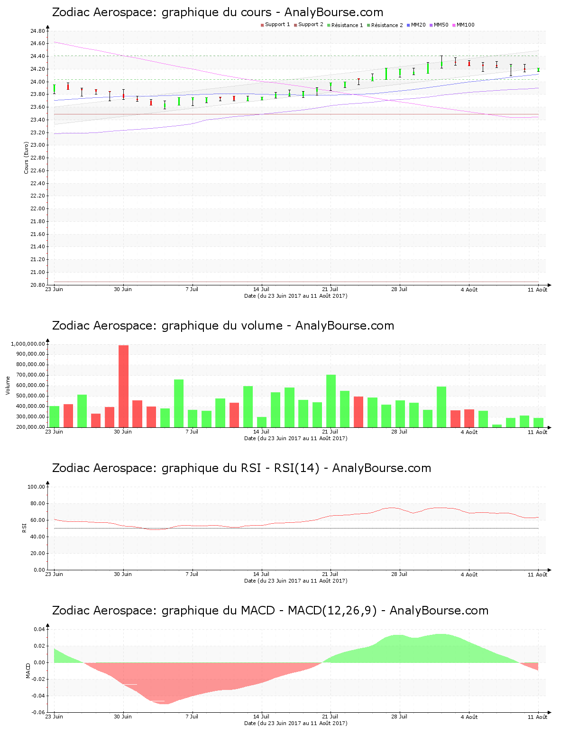Click the -0.04 value on MACD axis
The width and height of the screenshot is (569, 736).
coord(38,696)
